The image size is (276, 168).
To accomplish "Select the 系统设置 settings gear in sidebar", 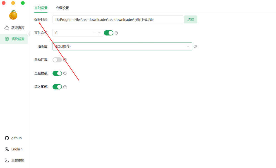I will 14,39.
